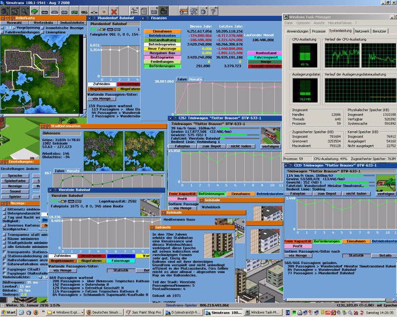This screenshot has width=397, height=317.
Task: Switch to Monate tab in Finanzen
Action: click(x=196, y=79)
